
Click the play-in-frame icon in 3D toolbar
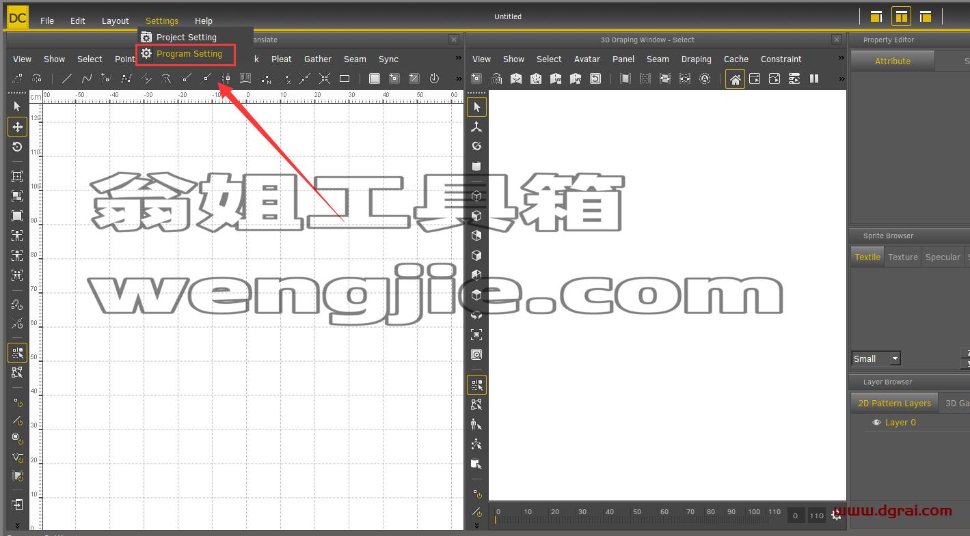755,79
